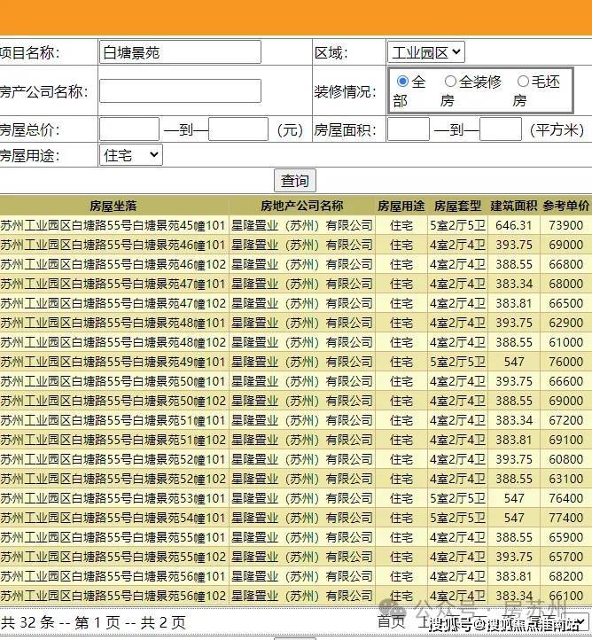The width and height of the screenshot is (592, 640).
Task: Click the 73900 reference price cell
Action: click(566, 225)
